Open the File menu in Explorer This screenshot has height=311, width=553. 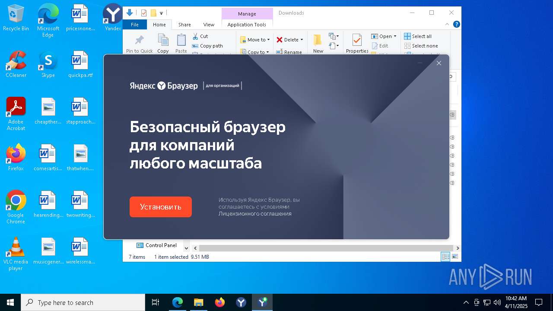135,25
